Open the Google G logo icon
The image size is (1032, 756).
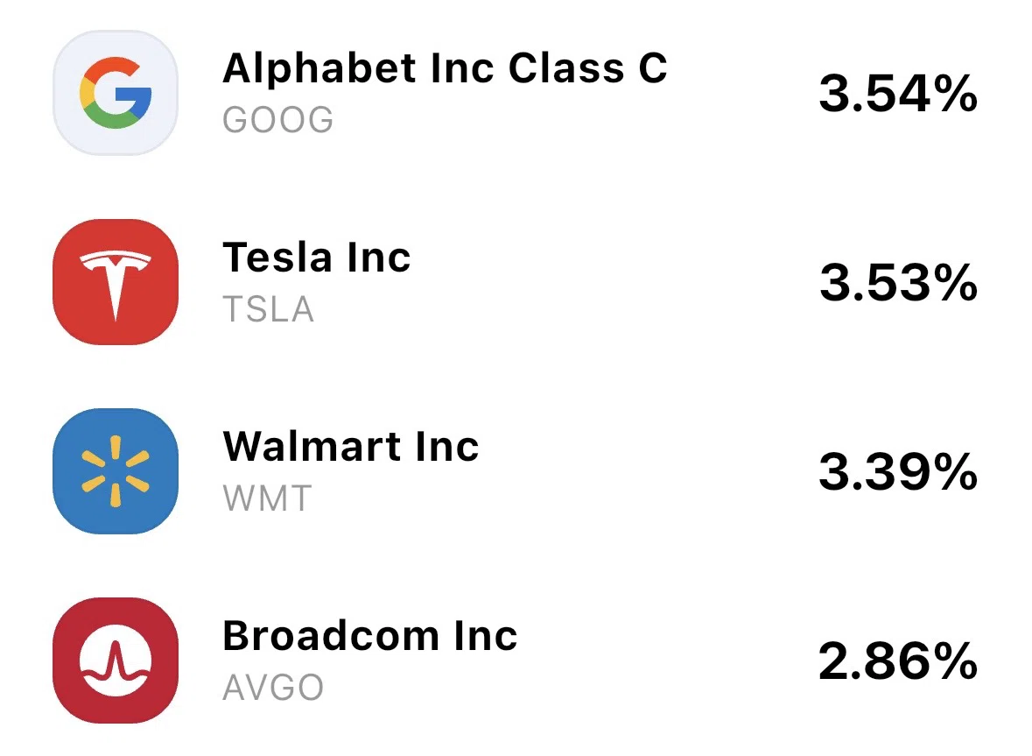coord(116,93)
